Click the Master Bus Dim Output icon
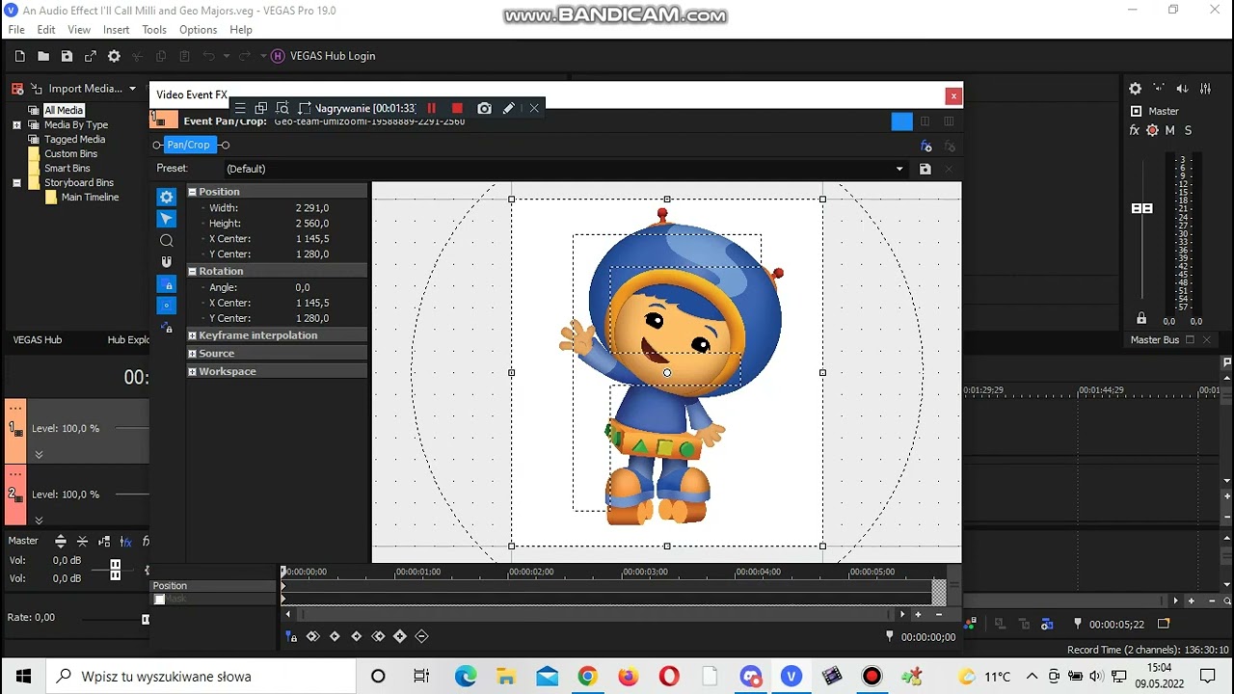1234x694 pixels. pyautogui.click(x=1183, y=89)
